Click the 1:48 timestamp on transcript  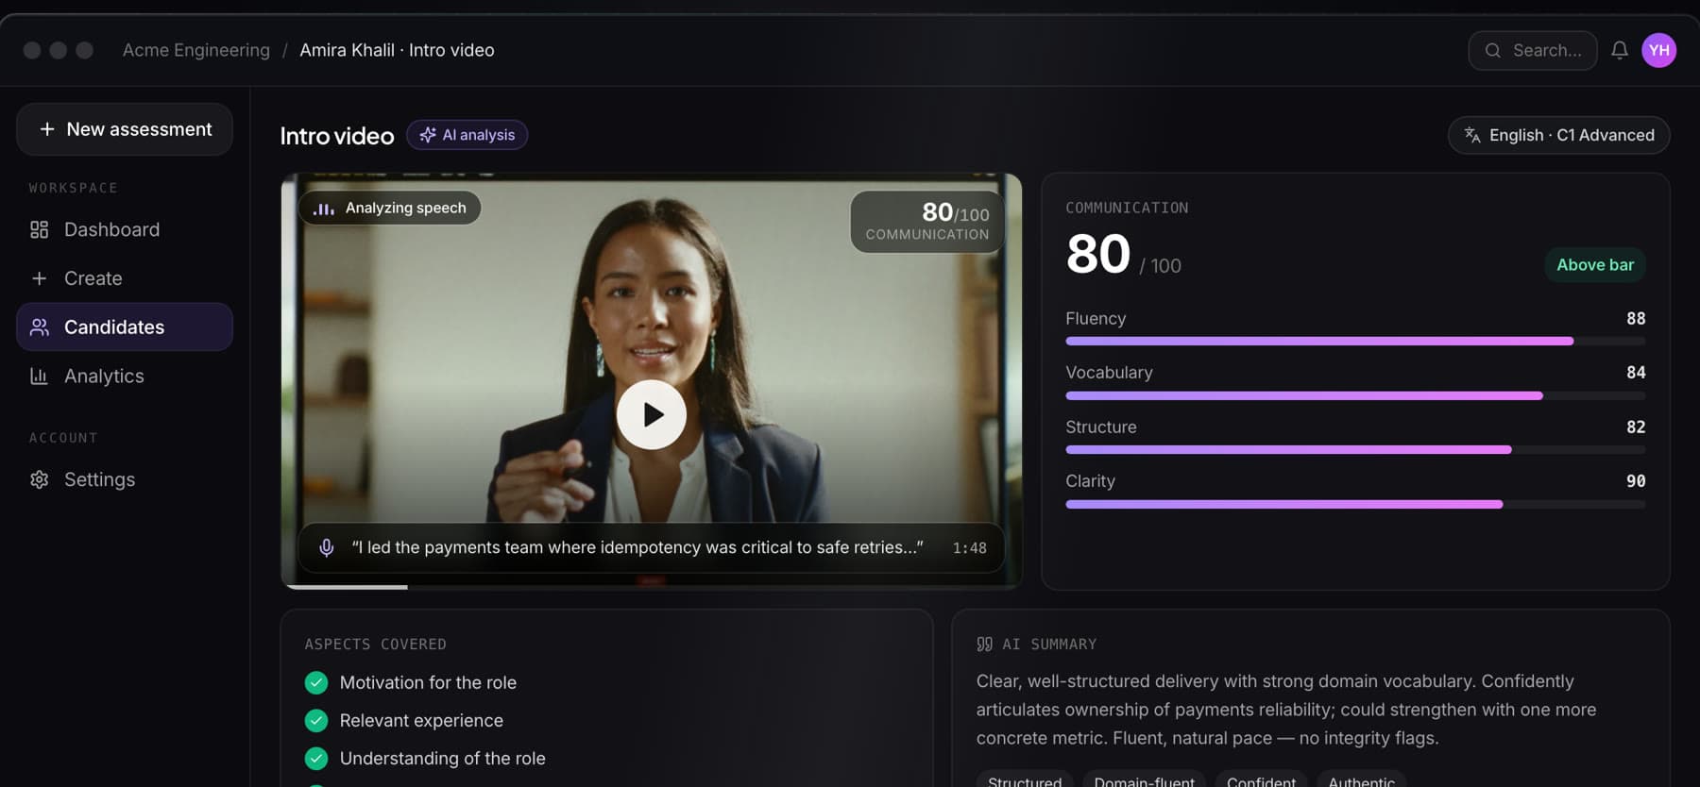(x=969, y=548)
